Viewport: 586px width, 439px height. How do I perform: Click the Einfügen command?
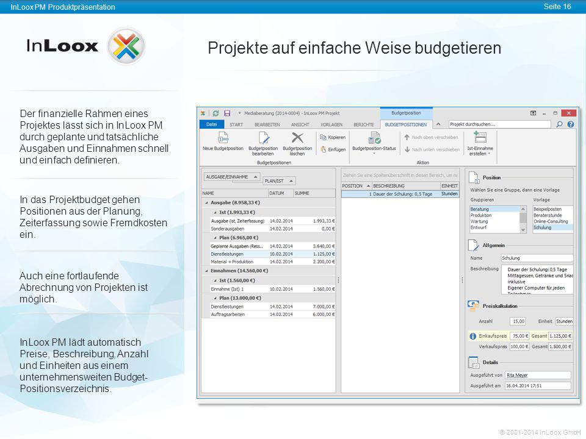pyautogui.click(x=333, y=149)
